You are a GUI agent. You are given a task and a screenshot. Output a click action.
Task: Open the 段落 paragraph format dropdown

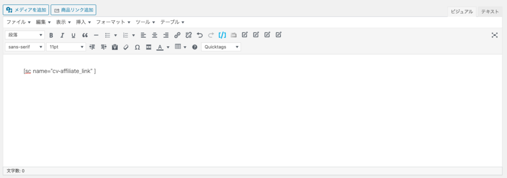pos(25,35)
